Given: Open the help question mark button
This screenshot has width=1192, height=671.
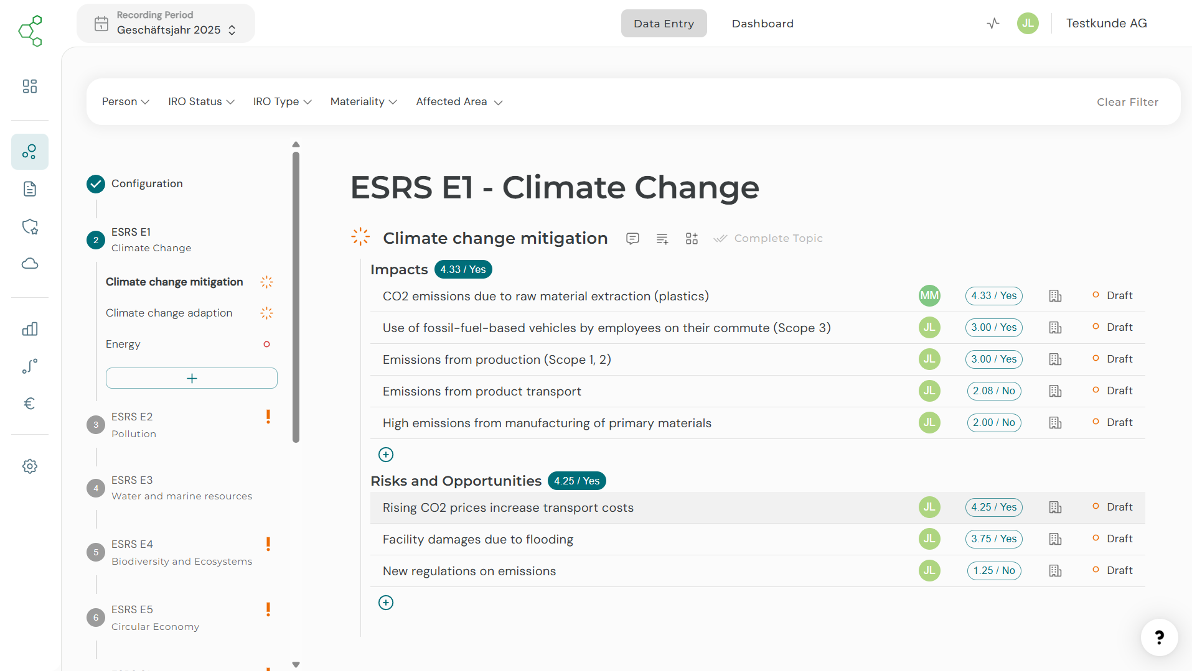Looking at the screenshot, I should 1159,637.
